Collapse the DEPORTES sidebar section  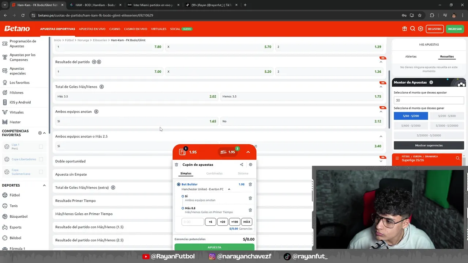pos(44,186)
